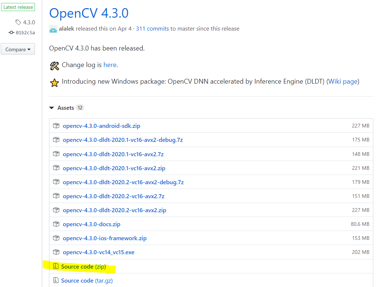The height and width of the screenshot is (287, 384).
Task: Download opencv-4.3.0-dldt-2020.2-vc16-avx2.zip
Action: coord(115,210)
